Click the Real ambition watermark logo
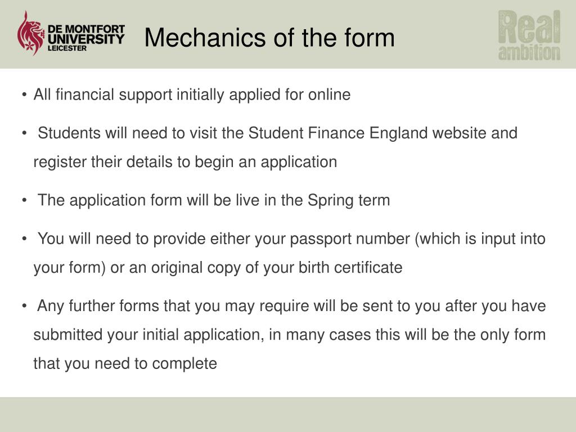 point(529,35)
